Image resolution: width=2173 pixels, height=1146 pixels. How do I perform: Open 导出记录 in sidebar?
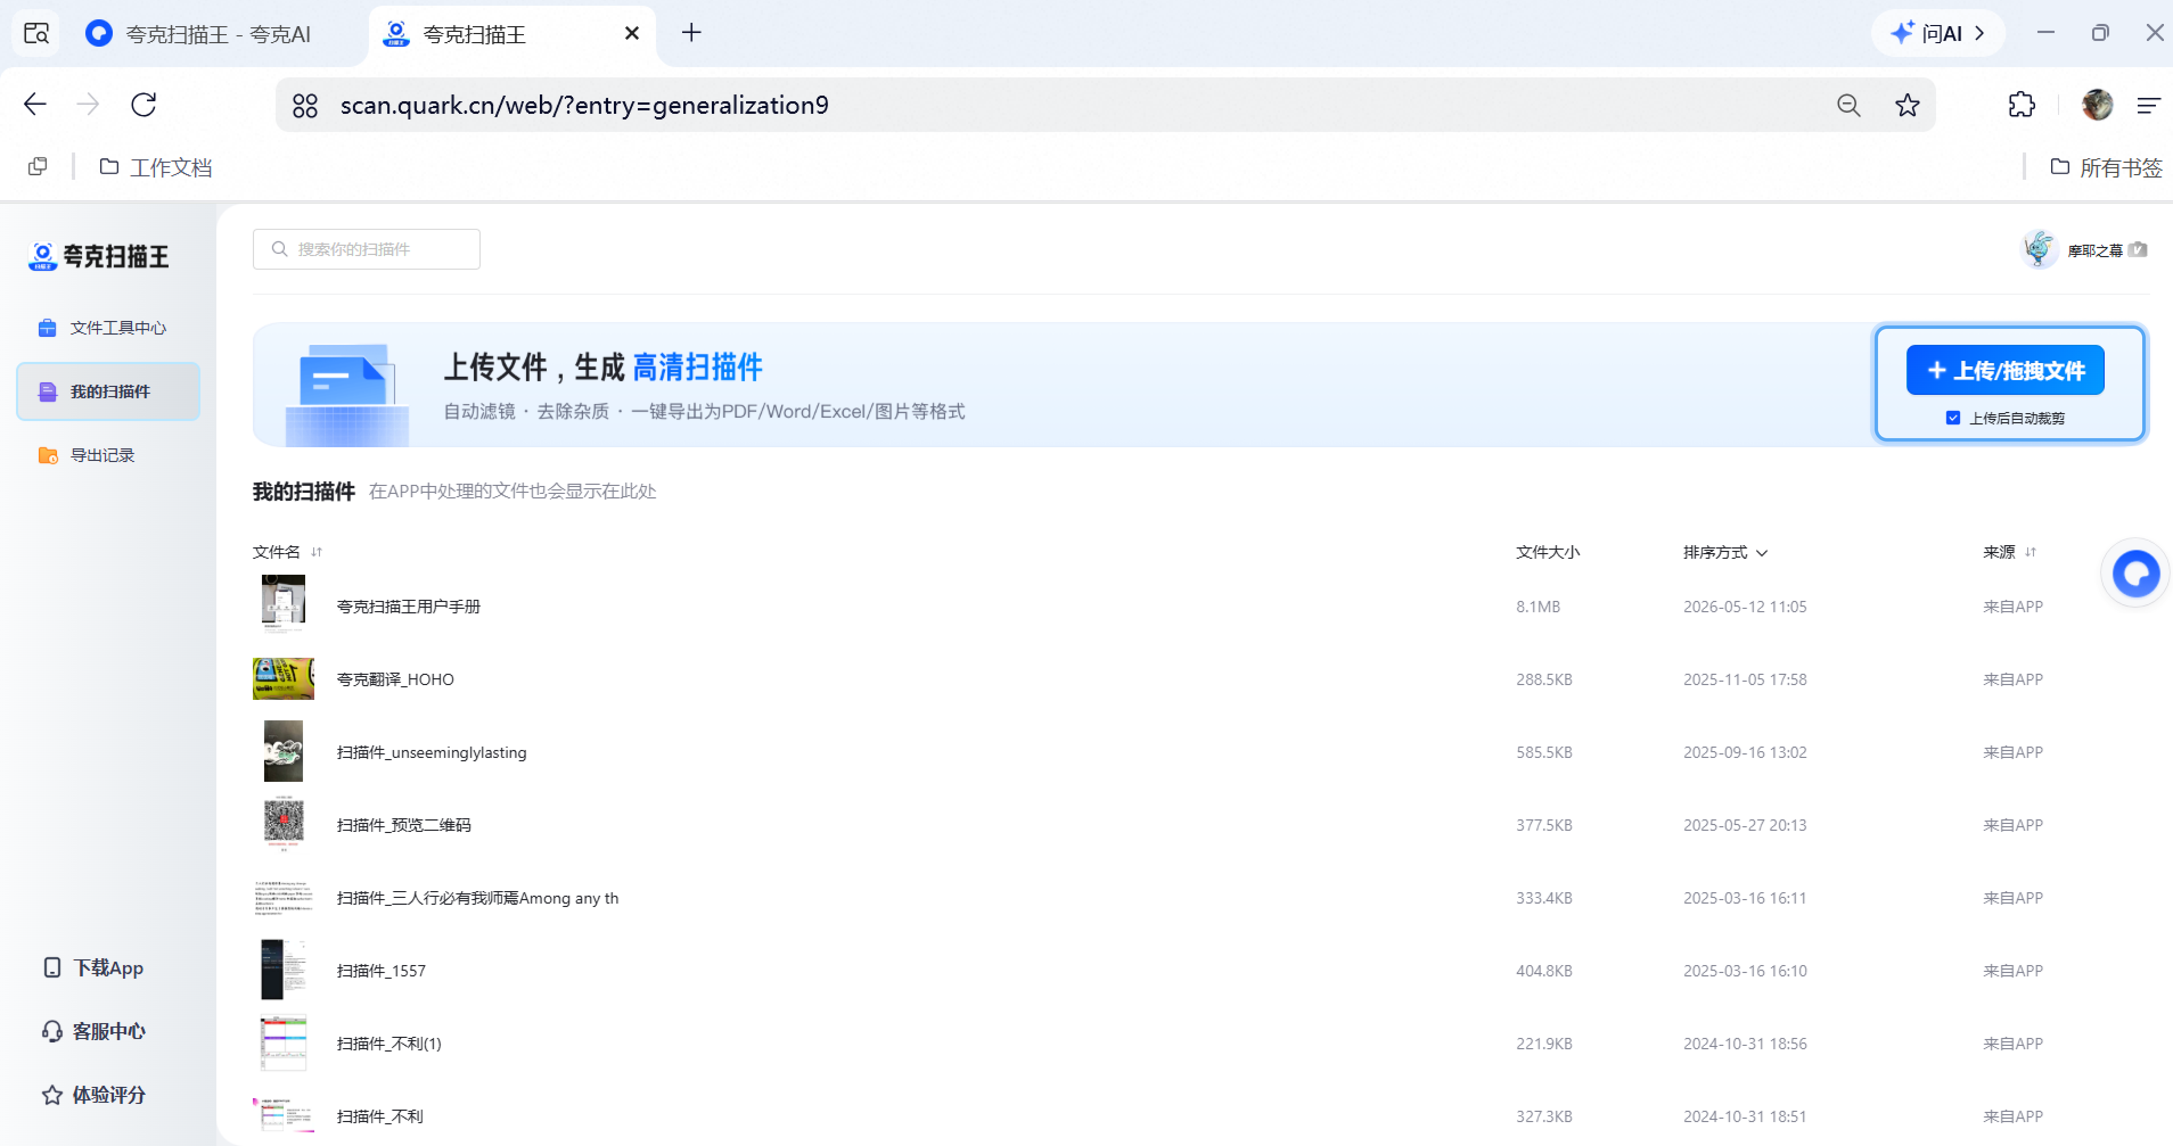[108, 455]
